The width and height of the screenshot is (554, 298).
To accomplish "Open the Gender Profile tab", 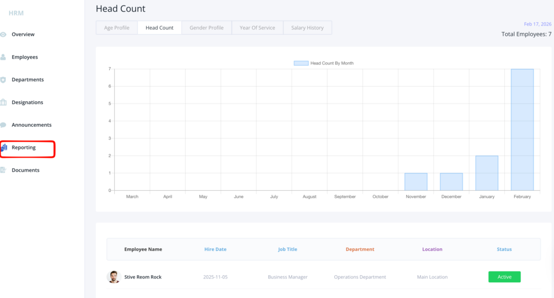I will (x=206, y=28).
